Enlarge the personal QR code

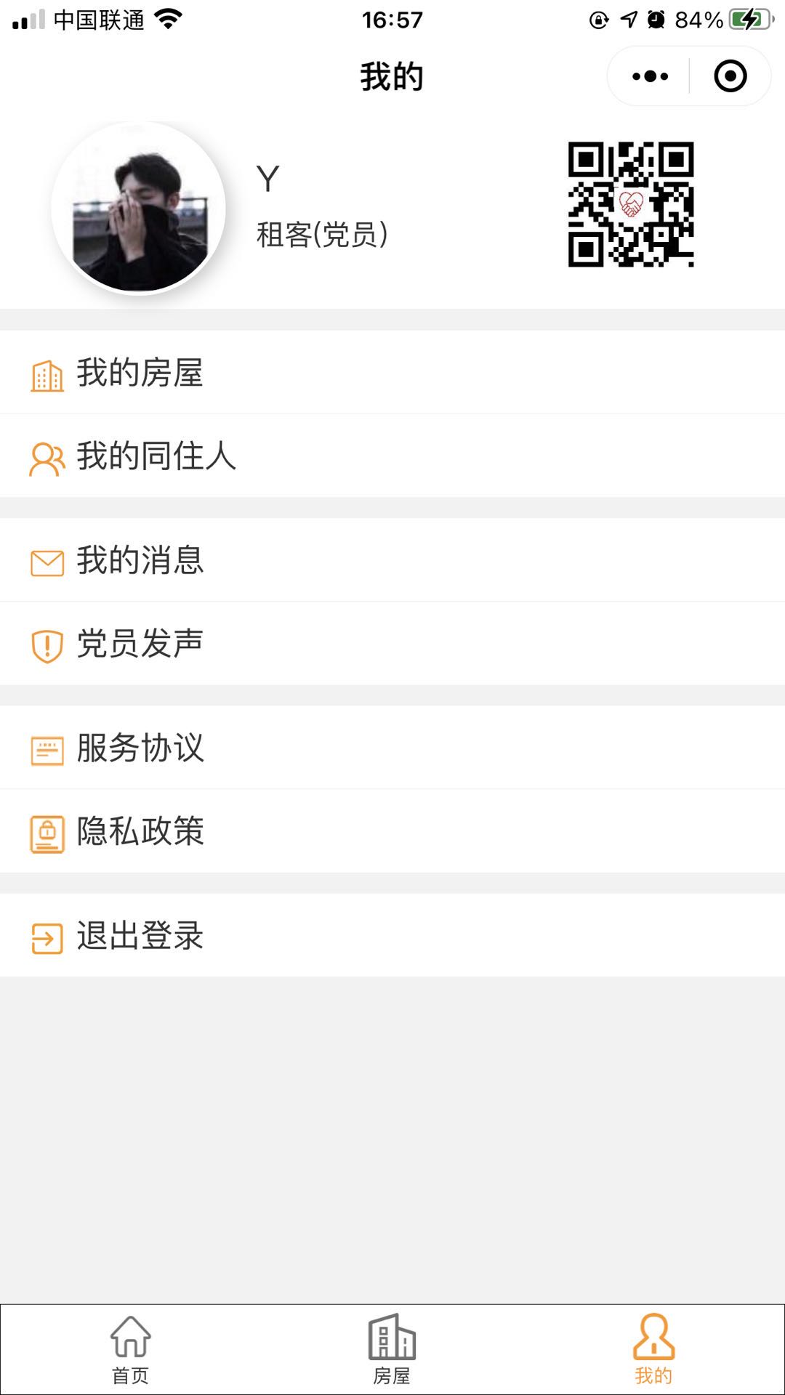click(x=631, y=204)
